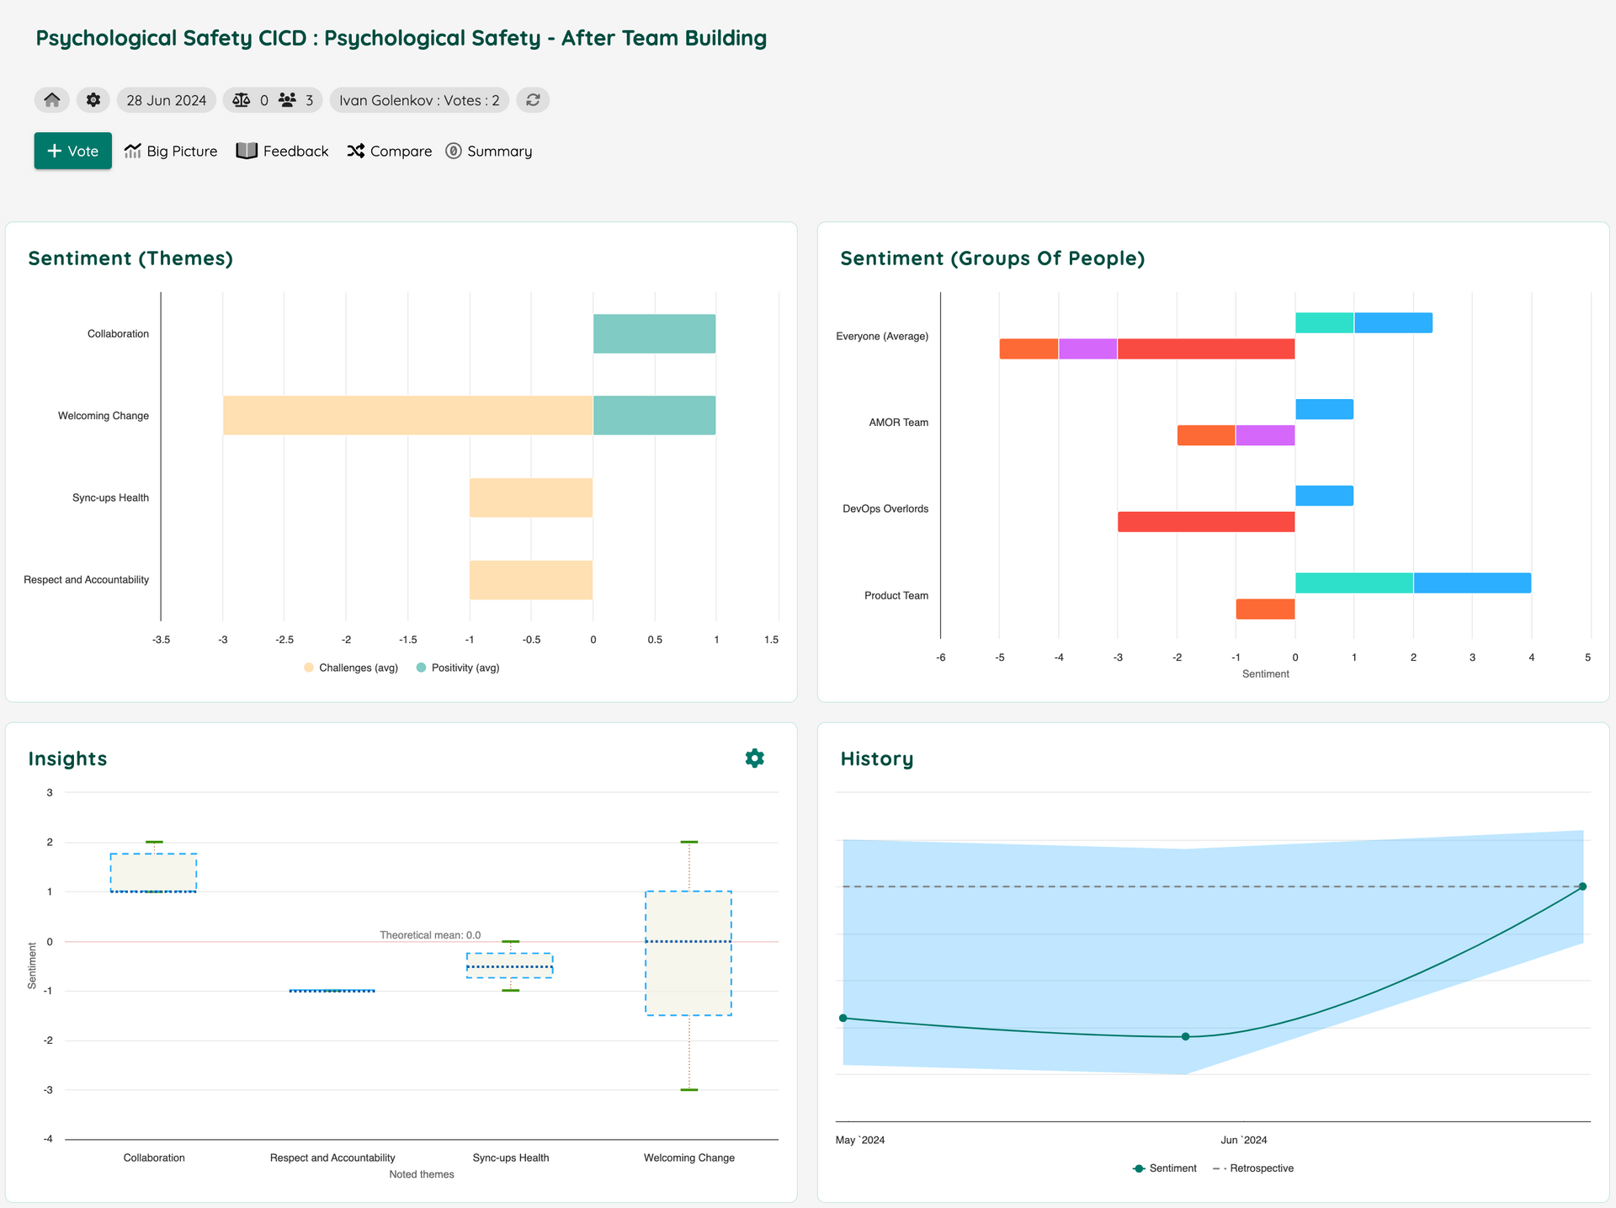This screenshot has height=1208, width=1616.
Task: Toggle Positivity (avg) legend entry
Action: pos(458,668)
